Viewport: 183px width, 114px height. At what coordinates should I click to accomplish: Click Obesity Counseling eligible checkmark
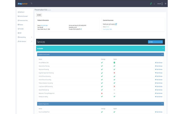point(114,97)
